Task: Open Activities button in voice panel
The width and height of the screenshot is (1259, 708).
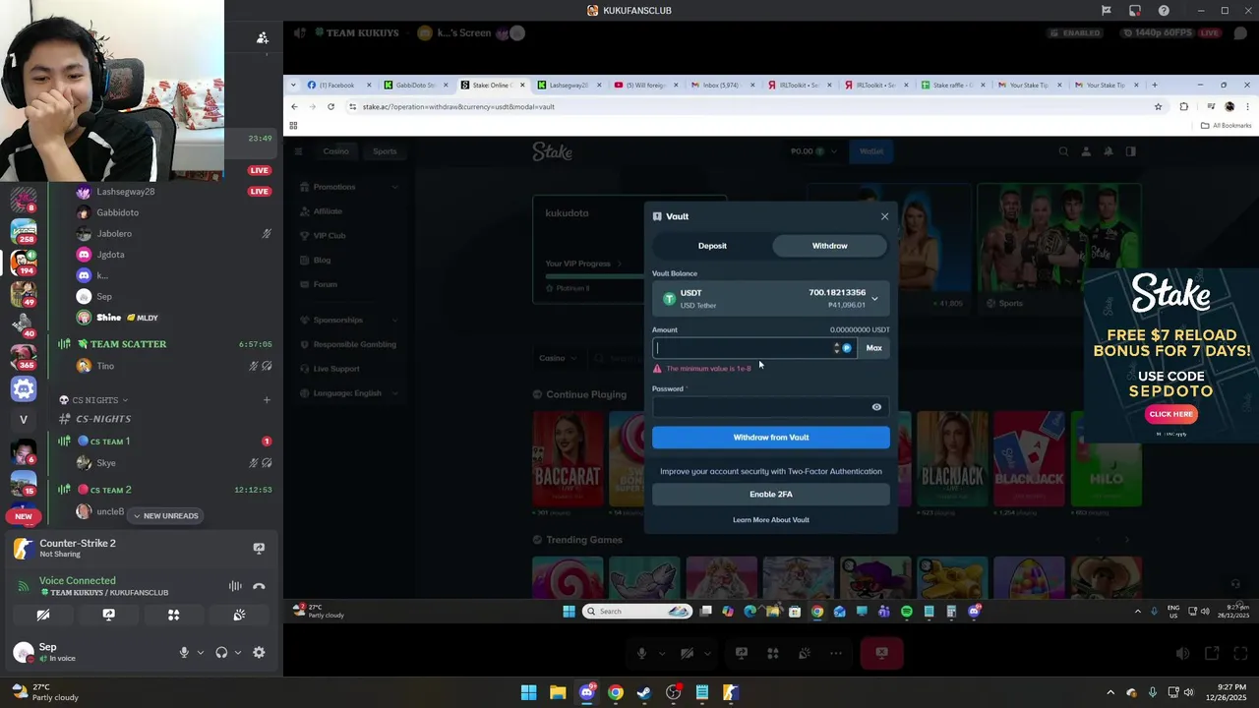Action: point(173,615)
